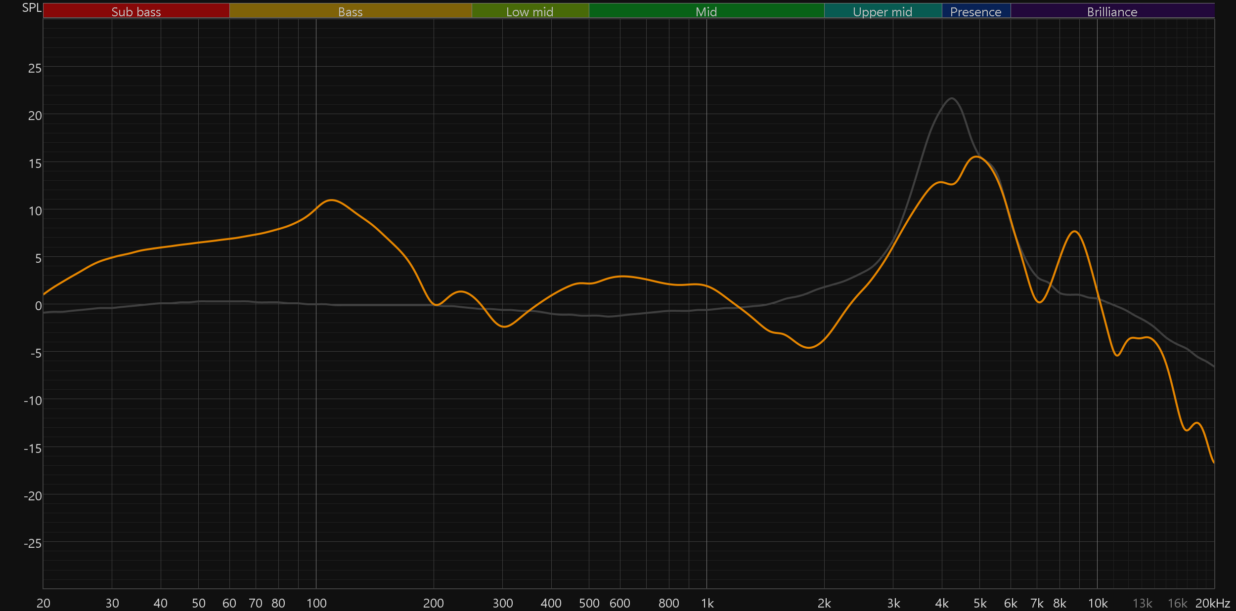Click the 0 dB label on SPL axis

(38, 306)
